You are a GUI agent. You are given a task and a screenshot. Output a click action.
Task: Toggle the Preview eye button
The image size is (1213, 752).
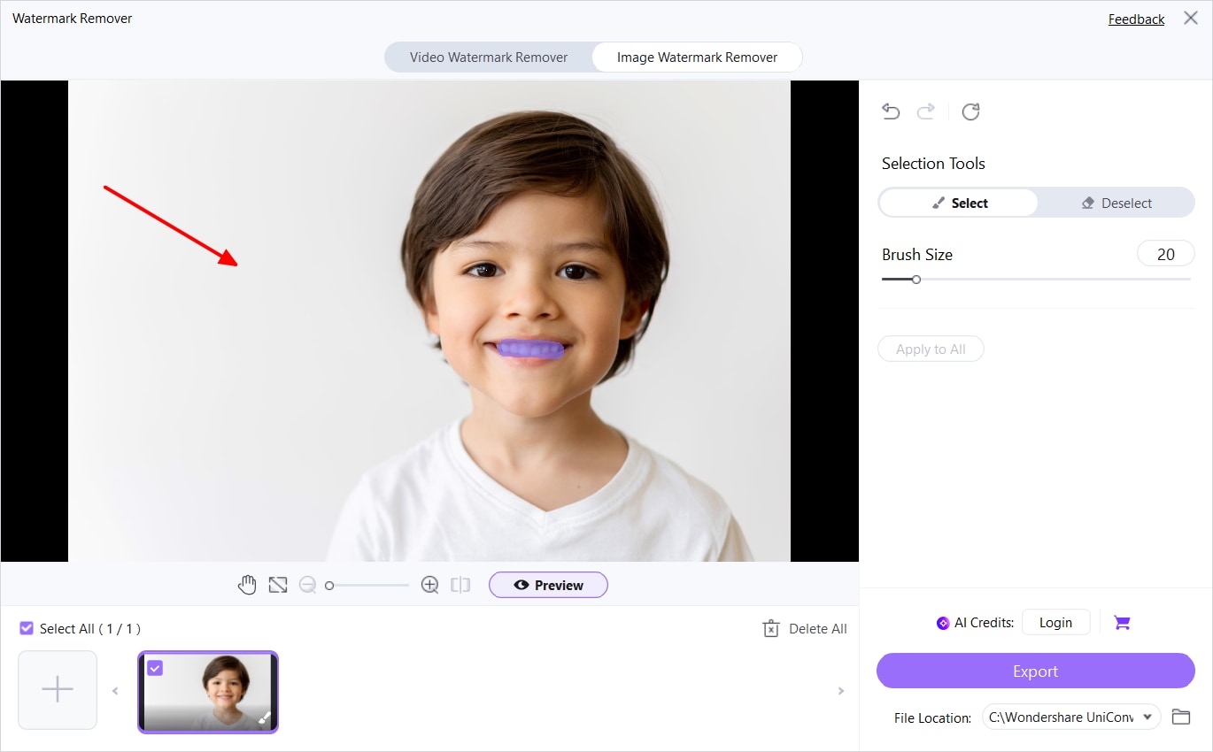pyautogui.click(x=548, y=585)
